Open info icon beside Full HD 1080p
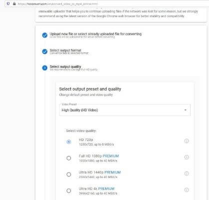 [187, 157]
